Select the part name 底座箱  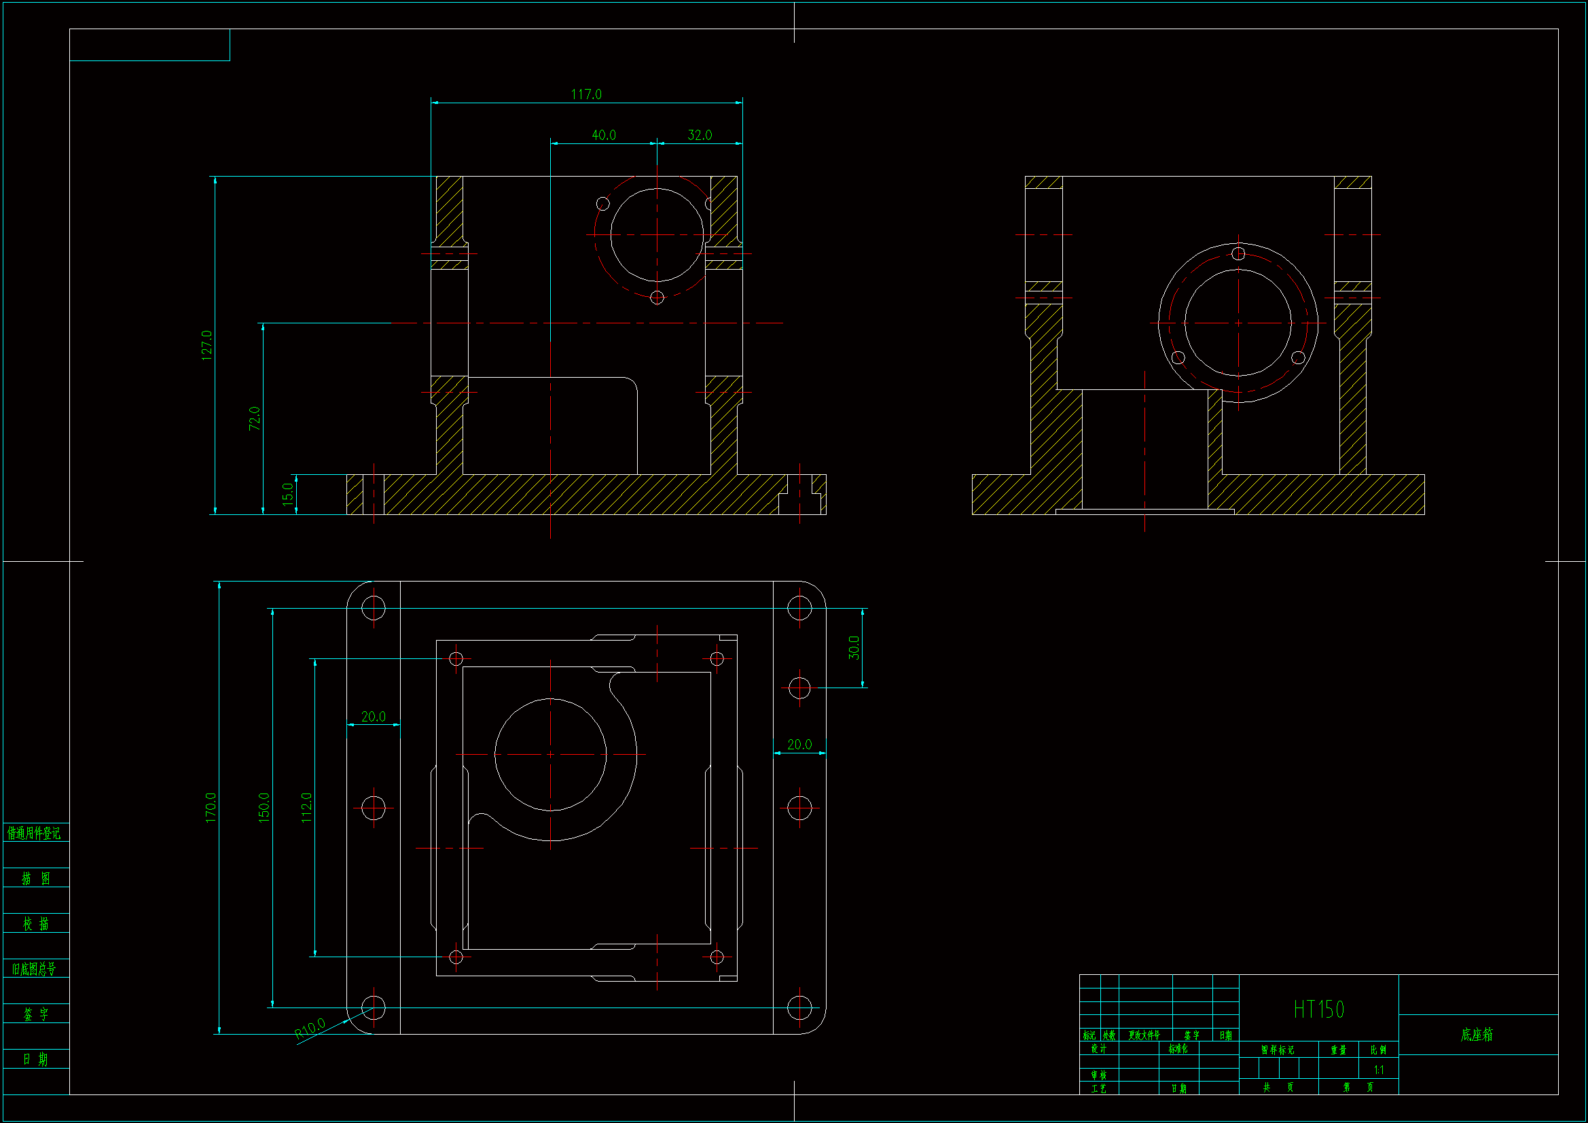[x=1477, y=1035]
